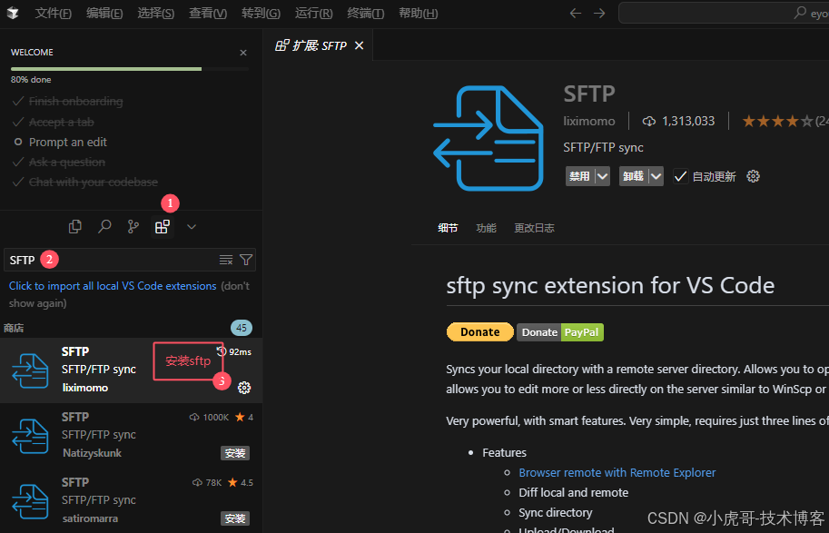Toggle the 自动更新 auto-update checkbox
829x533 pixels.
[x=681, y=176]
